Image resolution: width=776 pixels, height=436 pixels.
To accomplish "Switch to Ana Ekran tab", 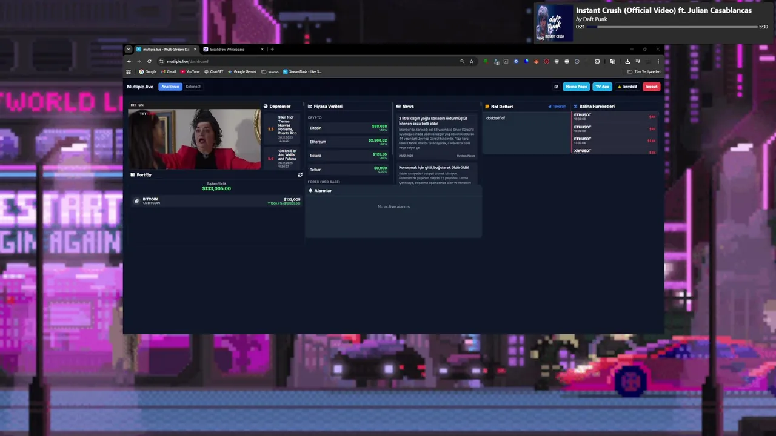I will pyautogui.click(x=170, y=87).
